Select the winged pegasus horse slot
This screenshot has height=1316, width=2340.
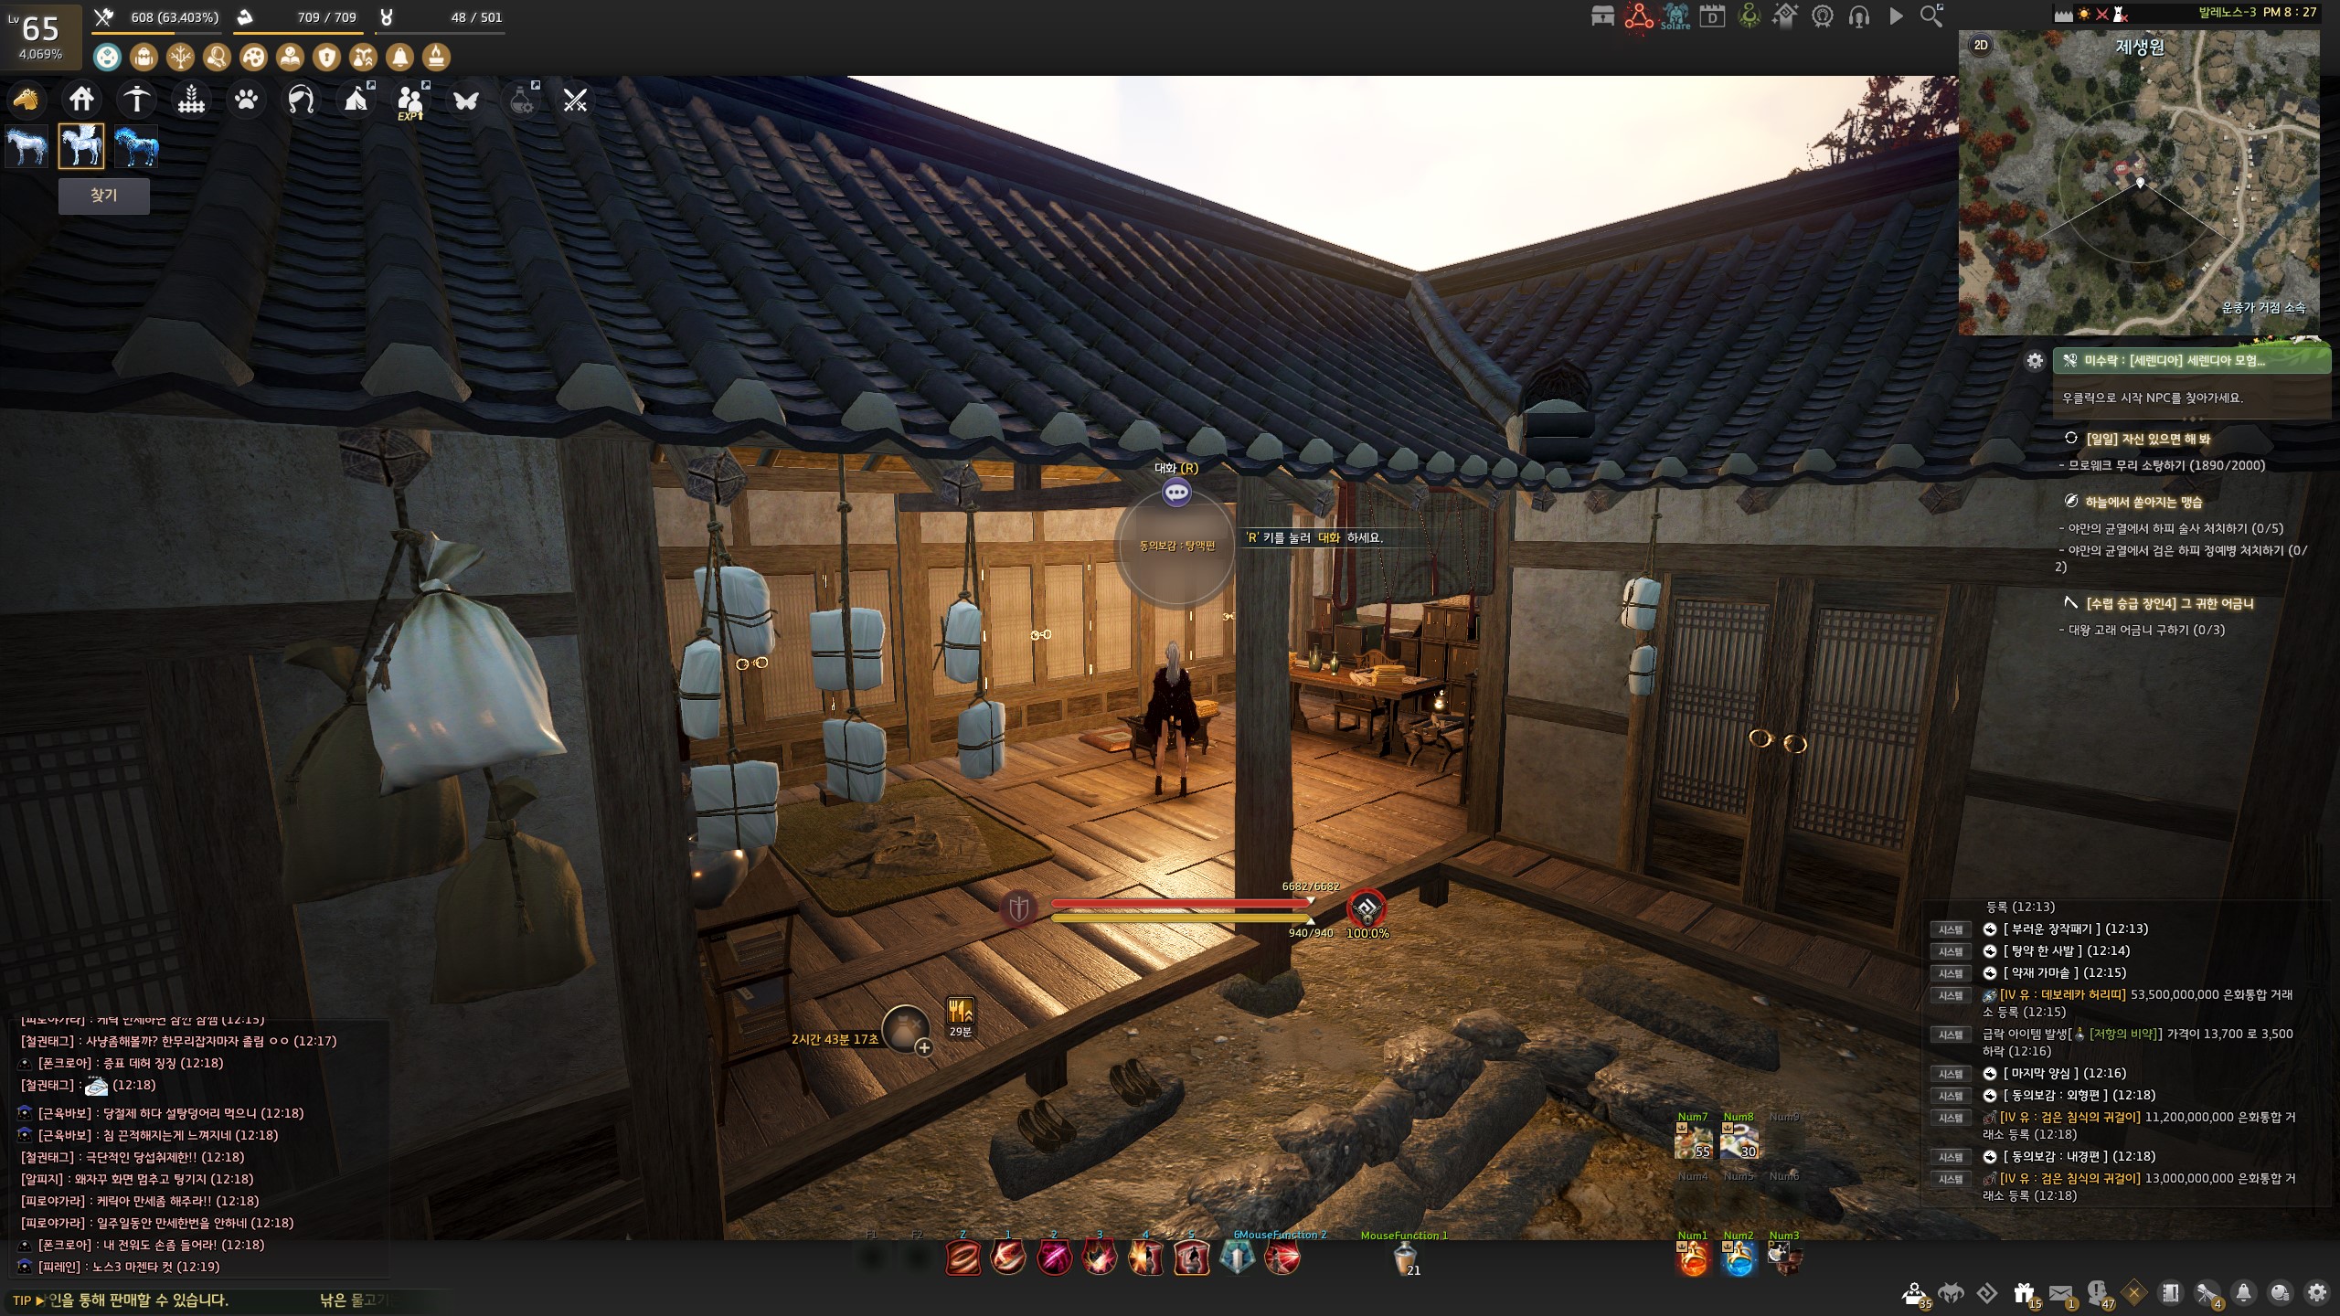81,146
